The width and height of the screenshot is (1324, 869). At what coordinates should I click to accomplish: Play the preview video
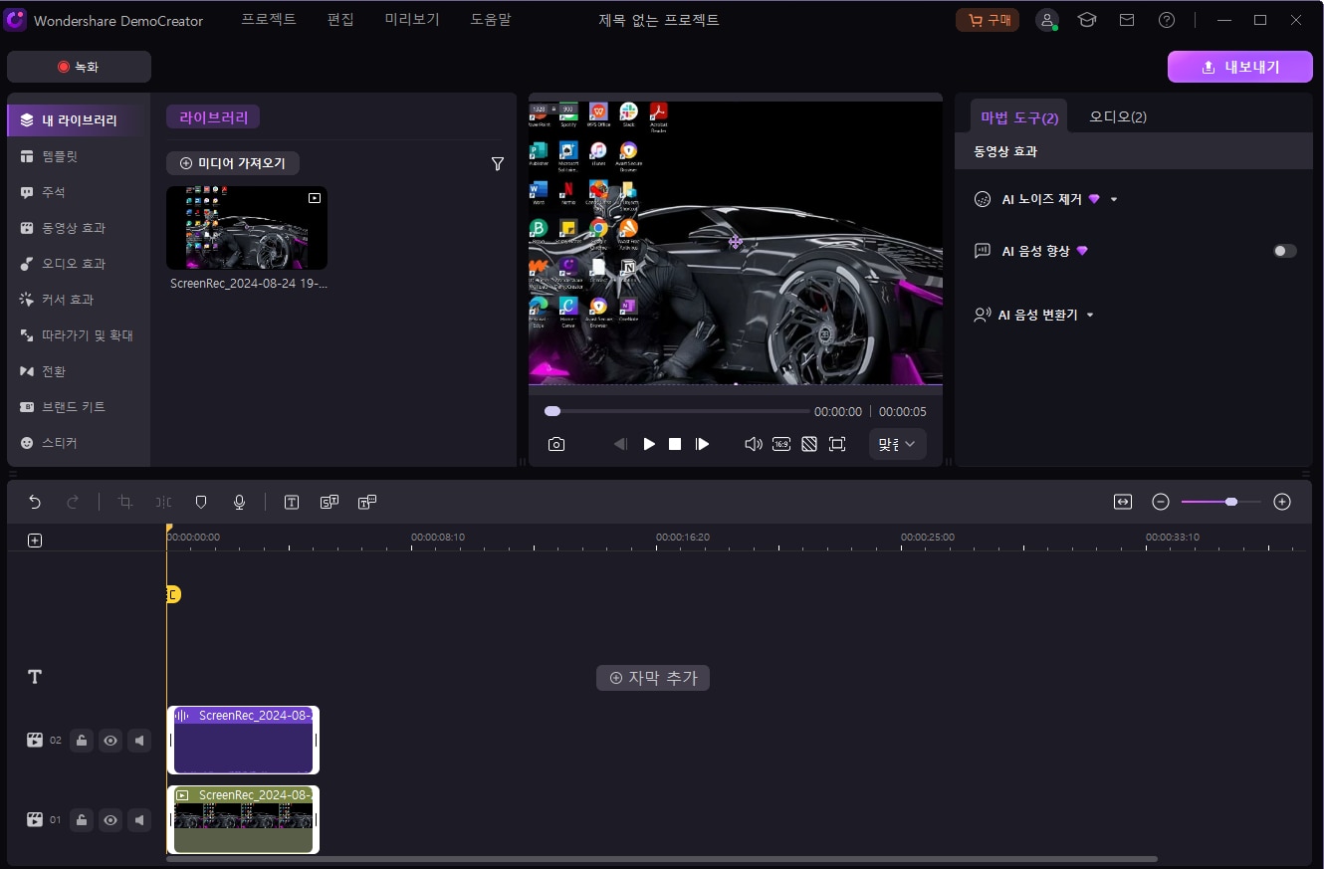click(x=649, y=444)
